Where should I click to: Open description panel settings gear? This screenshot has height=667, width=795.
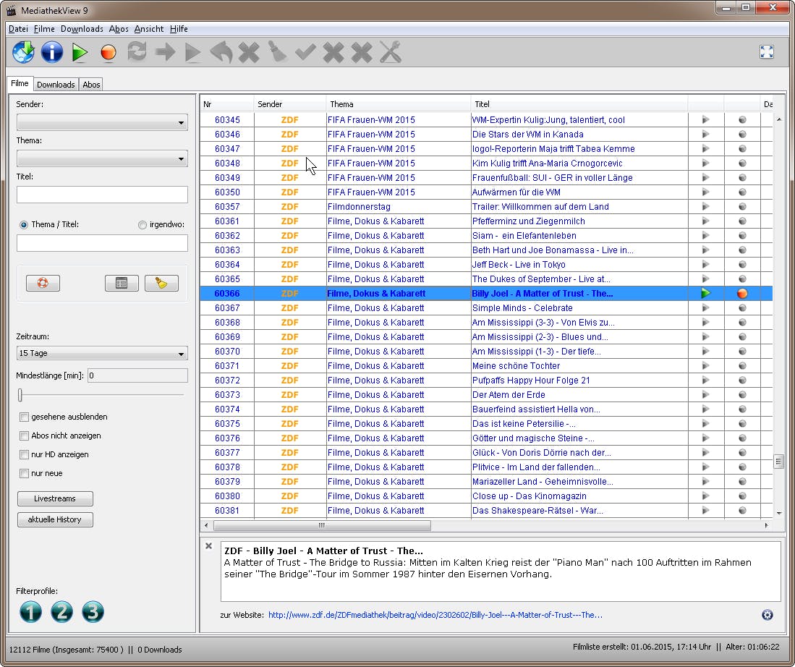coord(767,615)
